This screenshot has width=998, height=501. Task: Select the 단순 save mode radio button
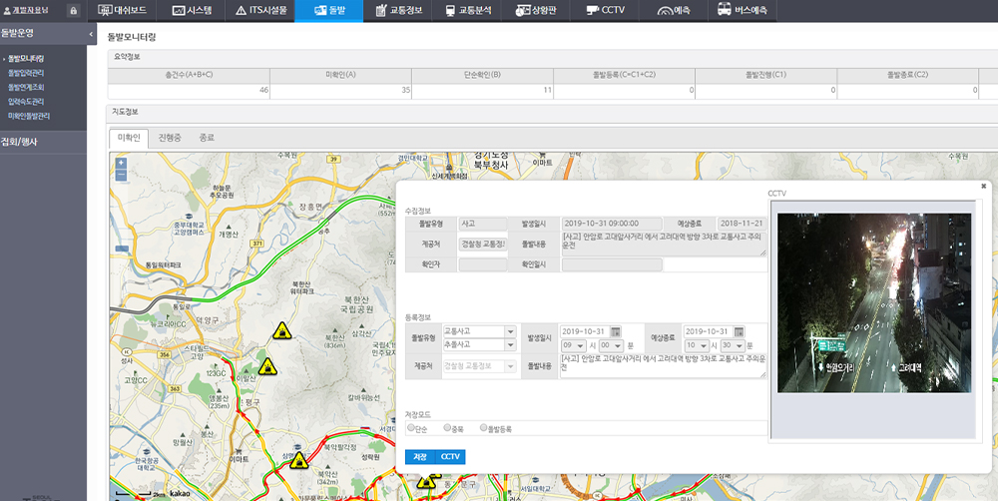[411, 427]
